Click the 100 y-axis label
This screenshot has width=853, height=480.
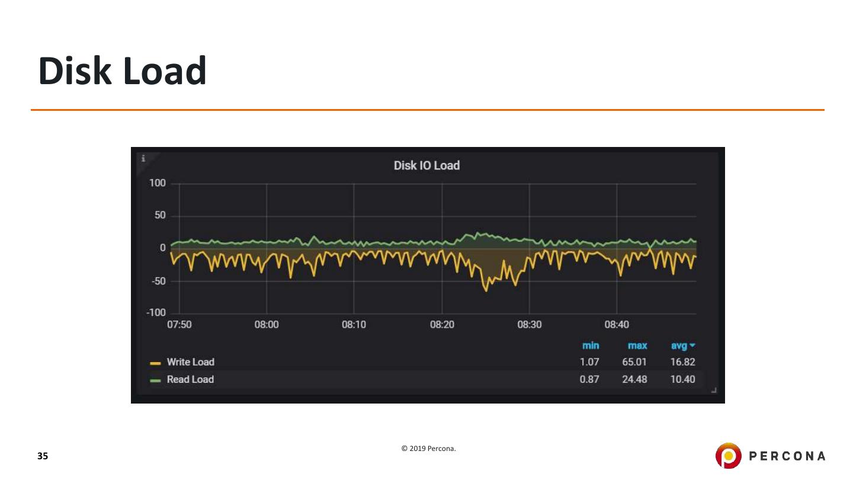pyautogui.click(x=158, y=183)
